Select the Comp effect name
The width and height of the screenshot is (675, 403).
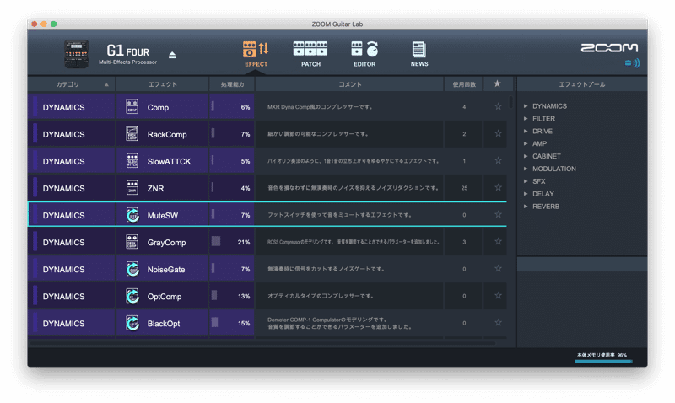pos(158,108)
